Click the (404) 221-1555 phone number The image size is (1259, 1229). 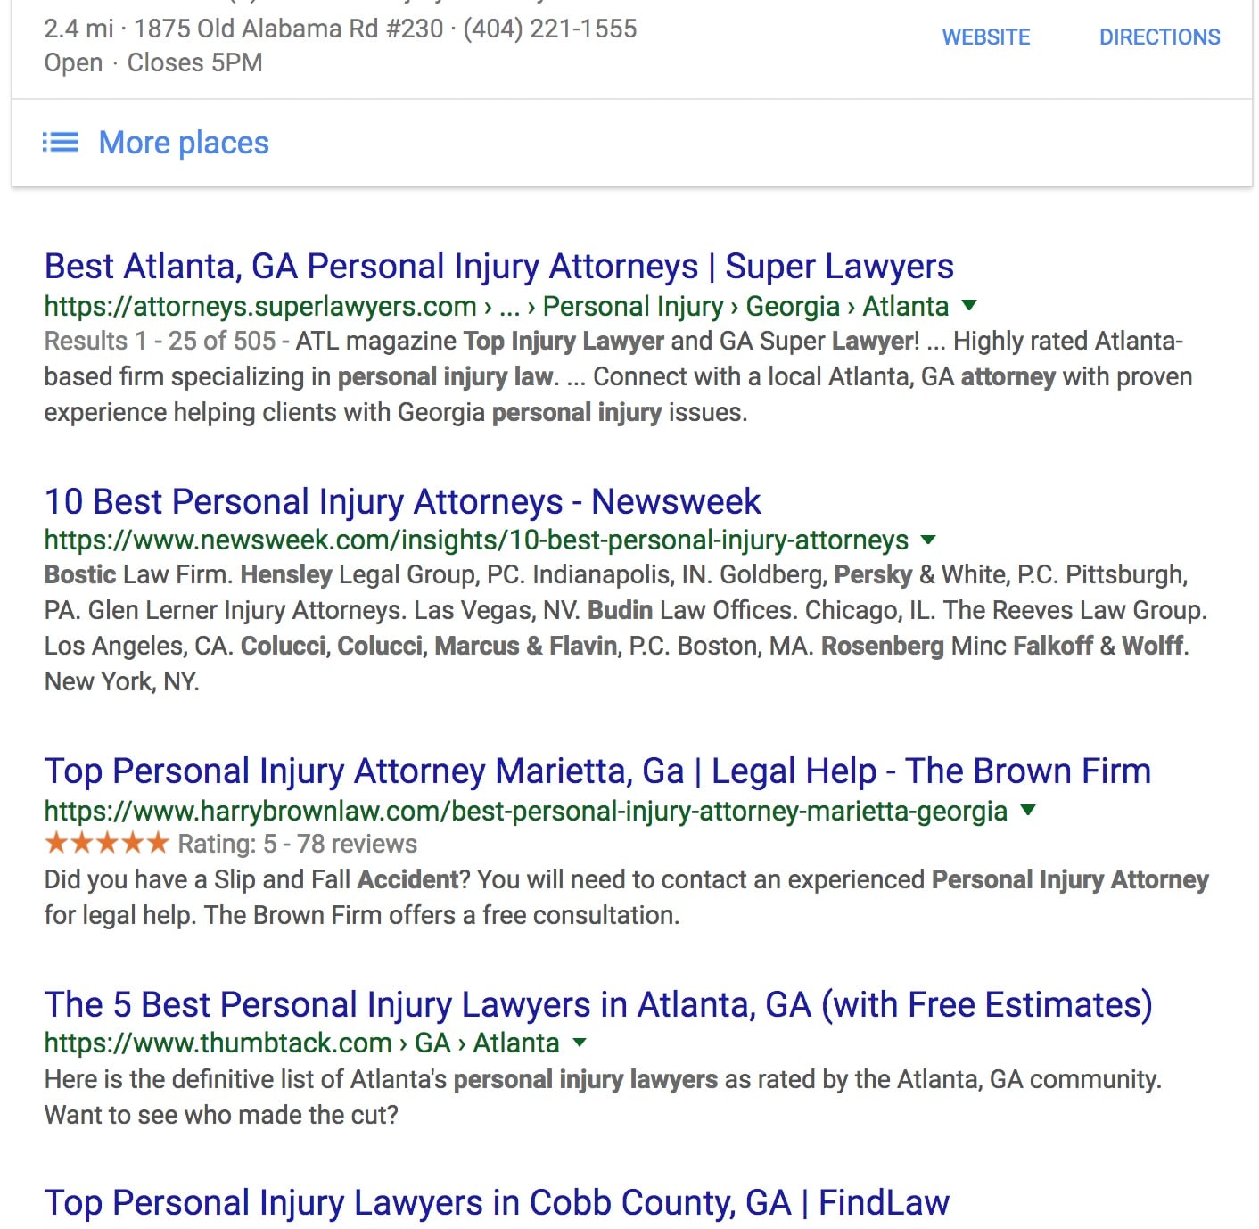pyautogui.click(x=550, y=29)
